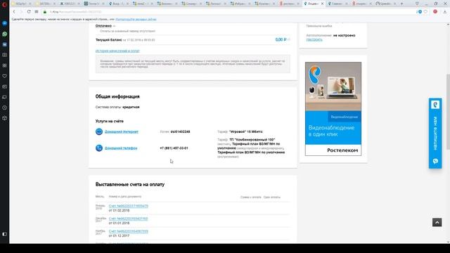Open extensions cube icon in sidebar
This screenshot has width=450, height=253.
(5, 118)
